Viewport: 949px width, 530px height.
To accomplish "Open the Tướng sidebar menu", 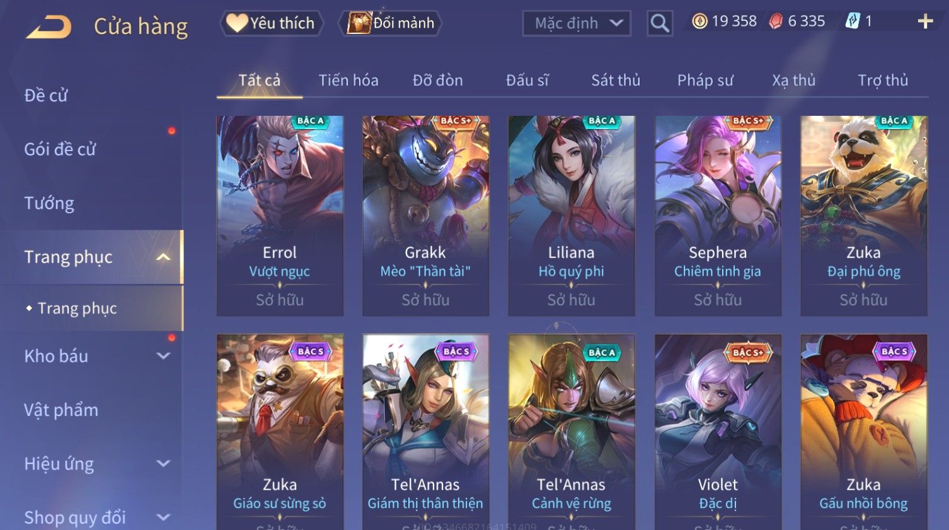I will 49,203.
